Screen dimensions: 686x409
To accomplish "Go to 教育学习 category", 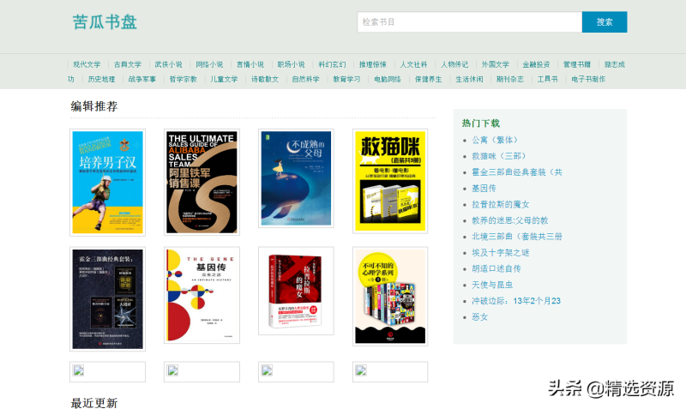I will (x=346, y=79).
